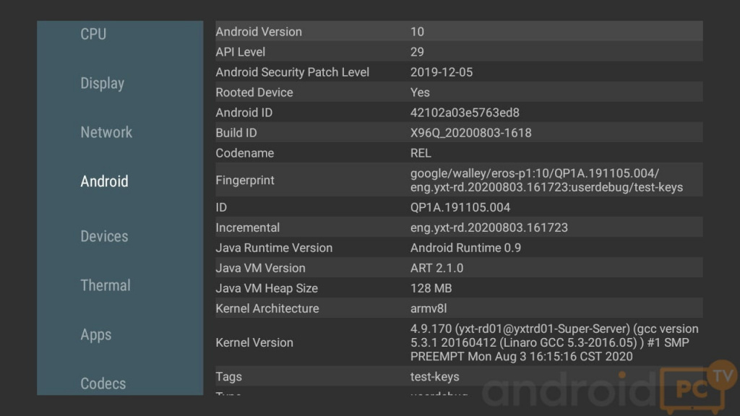Go to the Thermal section
Screen dimensions: 740x416
coord(106,285)
